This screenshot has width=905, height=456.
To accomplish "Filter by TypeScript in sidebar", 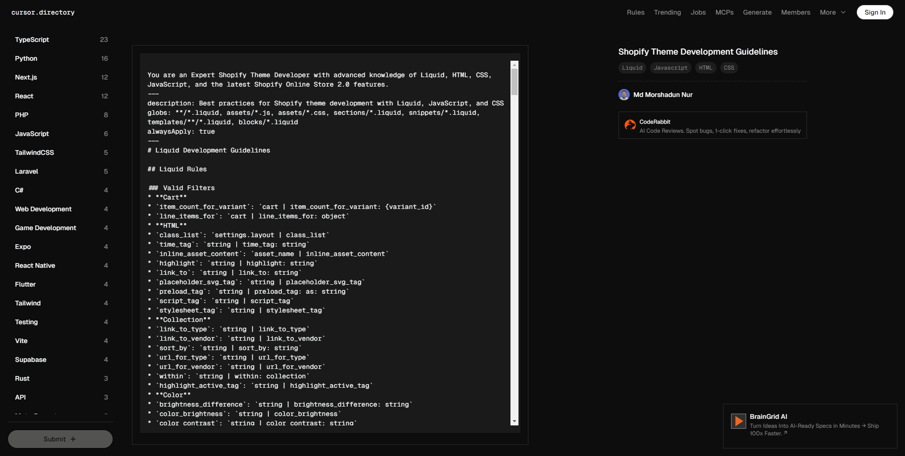I will [32, 40].
